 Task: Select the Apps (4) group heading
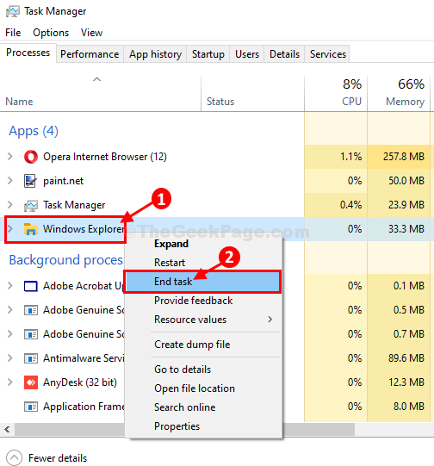pyautogui.click(x=34, y=131)
